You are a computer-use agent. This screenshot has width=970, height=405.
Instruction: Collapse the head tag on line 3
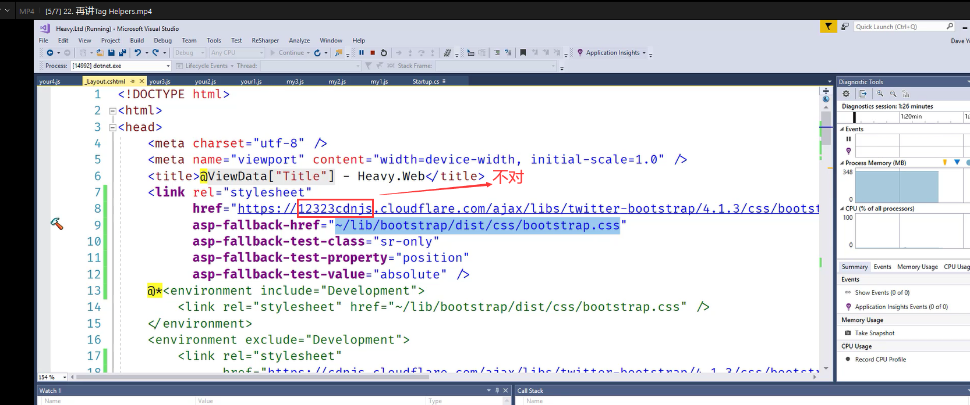113,127
